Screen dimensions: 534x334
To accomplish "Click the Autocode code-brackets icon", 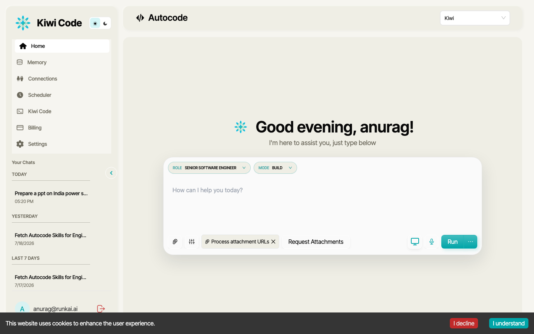I will [140, 18].
